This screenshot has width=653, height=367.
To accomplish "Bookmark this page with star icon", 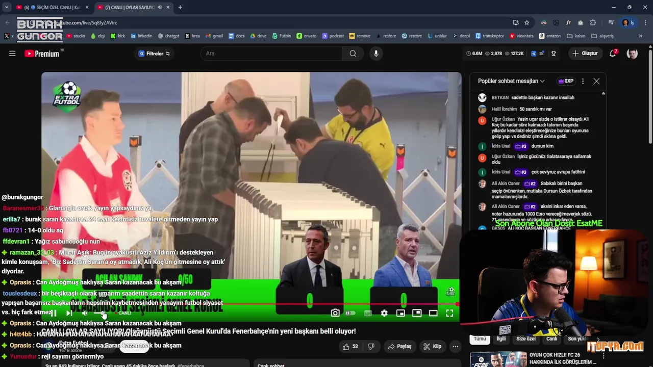I will click(526, 22).
